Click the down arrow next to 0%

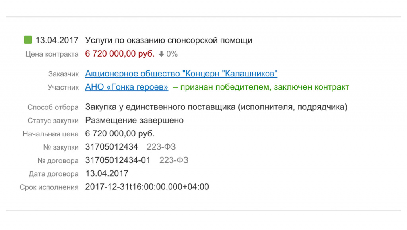tap(161, 54)
